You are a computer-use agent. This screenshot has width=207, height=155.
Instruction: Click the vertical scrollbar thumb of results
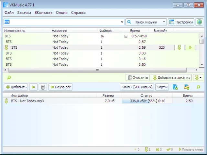click(x=202, y=41)
